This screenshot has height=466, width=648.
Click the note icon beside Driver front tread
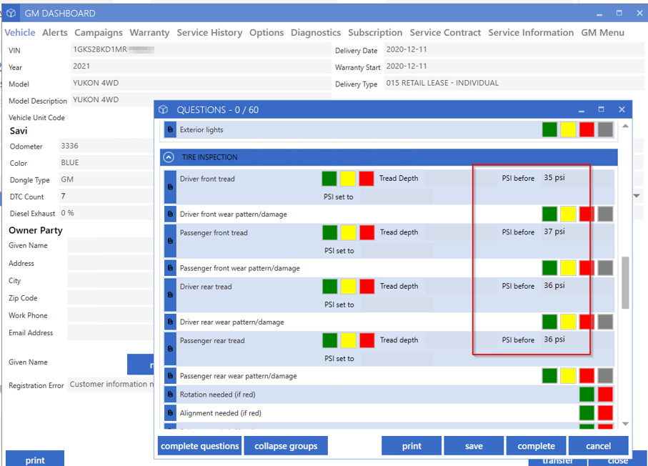pyautogui.click(x=170, y=187)
